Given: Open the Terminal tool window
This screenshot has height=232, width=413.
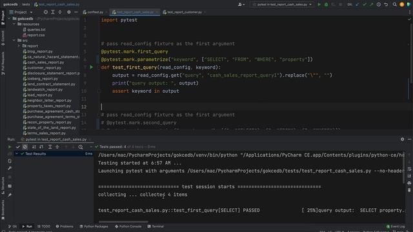Looking at the screenshot, I should (x=156, y=226).
